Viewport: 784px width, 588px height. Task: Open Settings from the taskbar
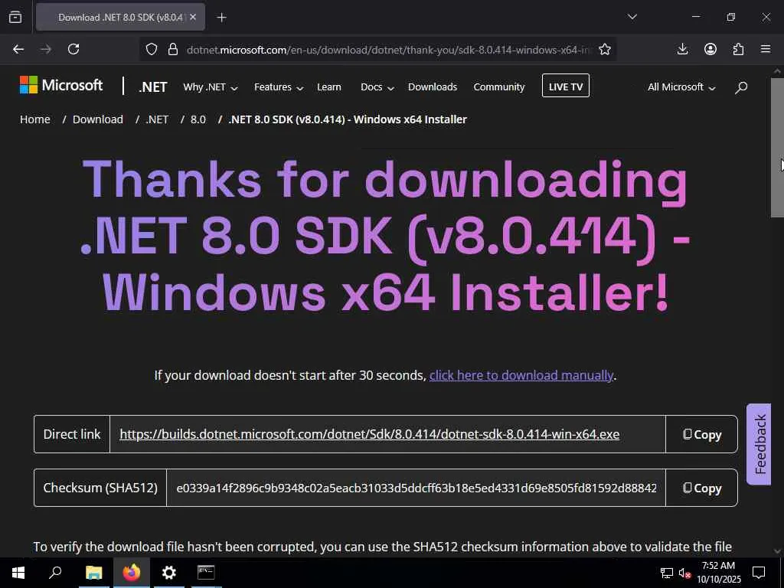tap(169, 573)
